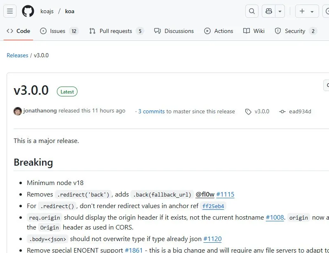Switch to the Code tab
The height and width of the screenshot is (253, 329).
point(18,31)
